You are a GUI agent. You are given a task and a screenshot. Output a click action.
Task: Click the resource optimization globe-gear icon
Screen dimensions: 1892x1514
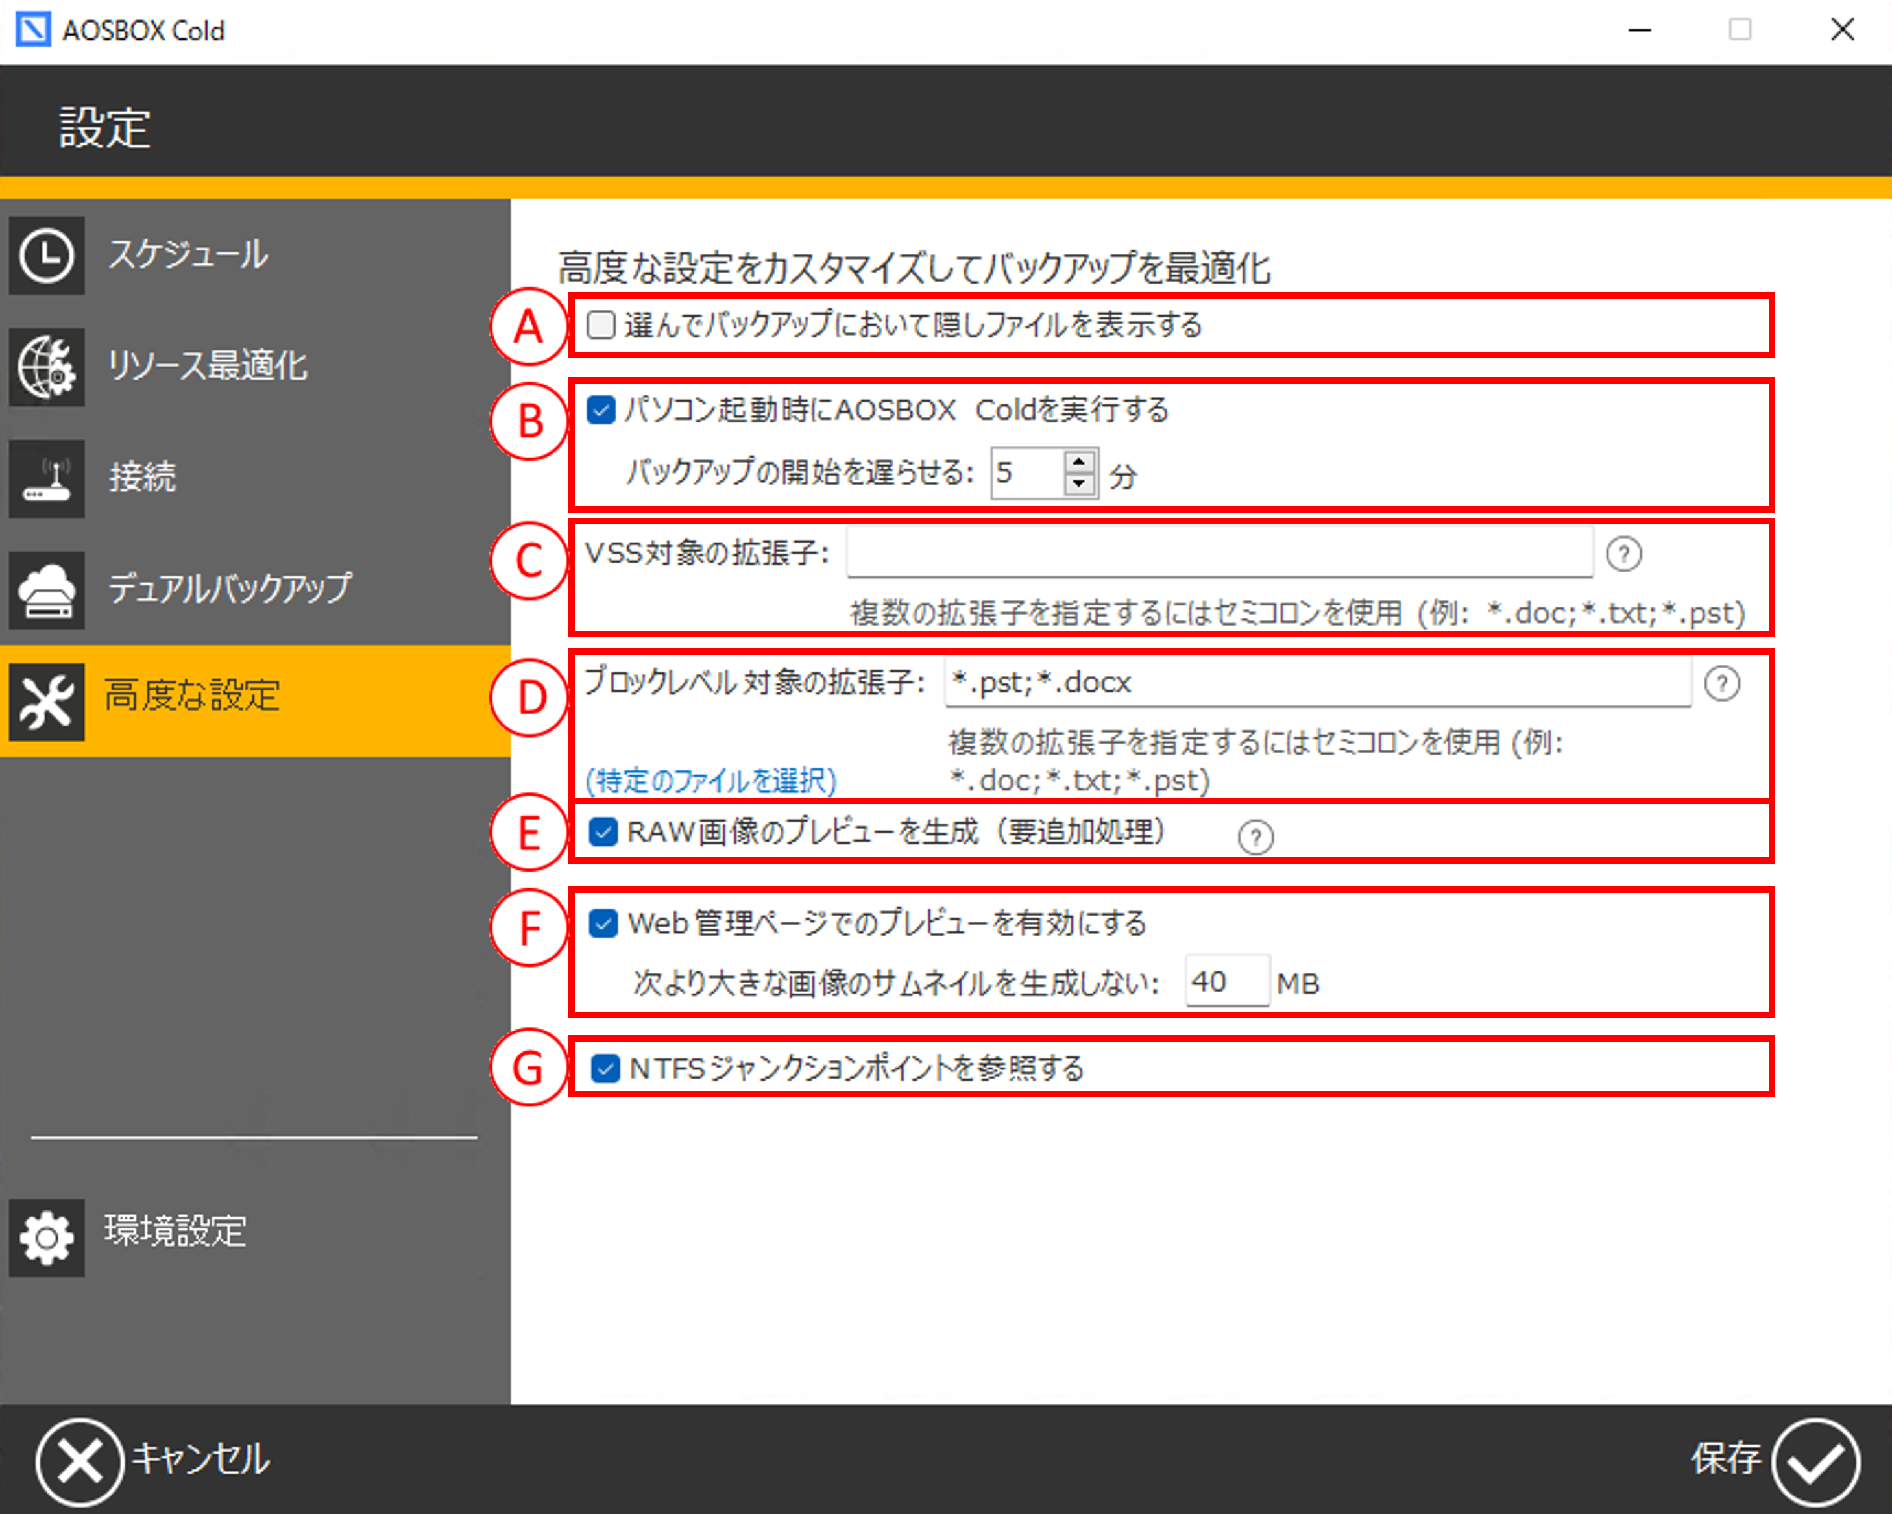pos(47,367)
